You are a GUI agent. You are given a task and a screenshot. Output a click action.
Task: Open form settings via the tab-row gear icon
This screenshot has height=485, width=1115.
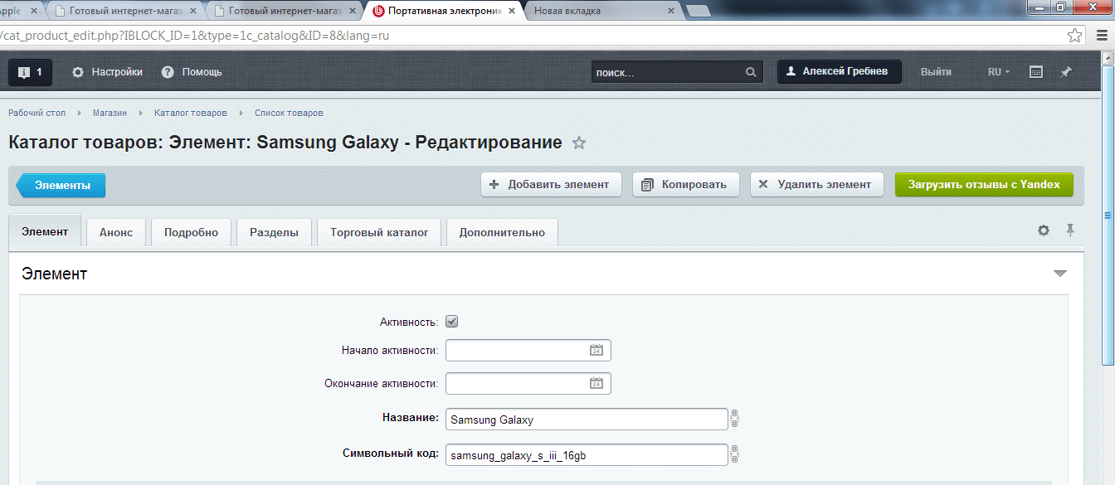point(1044,230)
